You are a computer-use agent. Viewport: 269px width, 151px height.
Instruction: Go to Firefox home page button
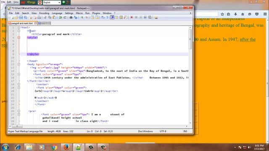coord(243,14)
